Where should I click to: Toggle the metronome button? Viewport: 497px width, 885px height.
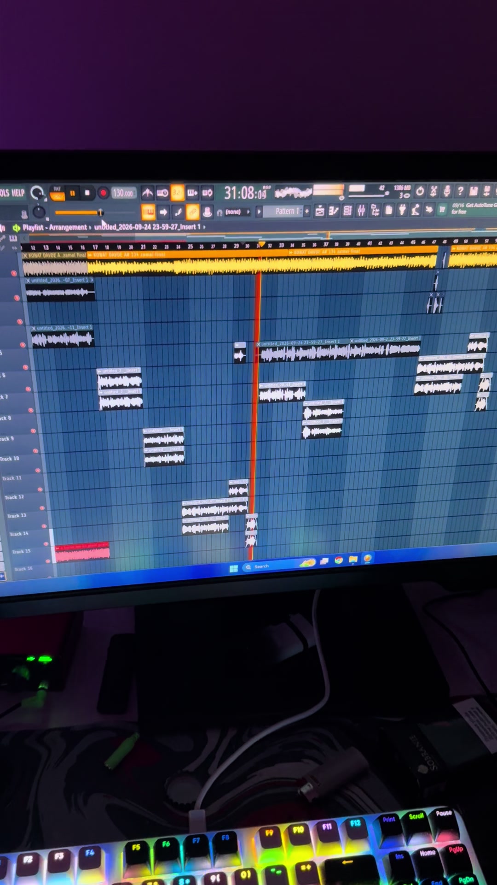coord(147,193)
